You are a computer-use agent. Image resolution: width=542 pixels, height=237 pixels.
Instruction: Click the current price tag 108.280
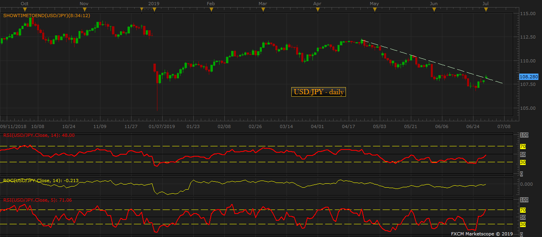528,76
